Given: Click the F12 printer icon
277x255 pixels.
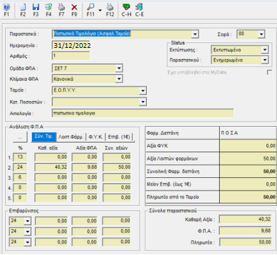Looking at the screenshot, I should [110, 10].
